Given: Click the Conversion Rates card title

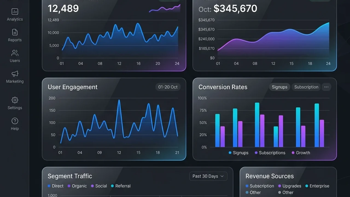Looking at the screenshot, I should (x=223, y=87).
